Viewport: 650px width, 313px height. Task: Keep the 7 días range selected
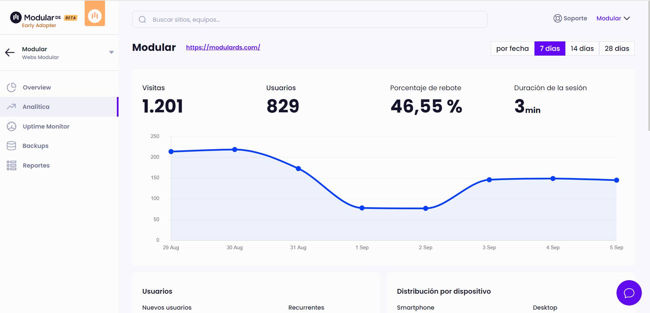[550, 48]
